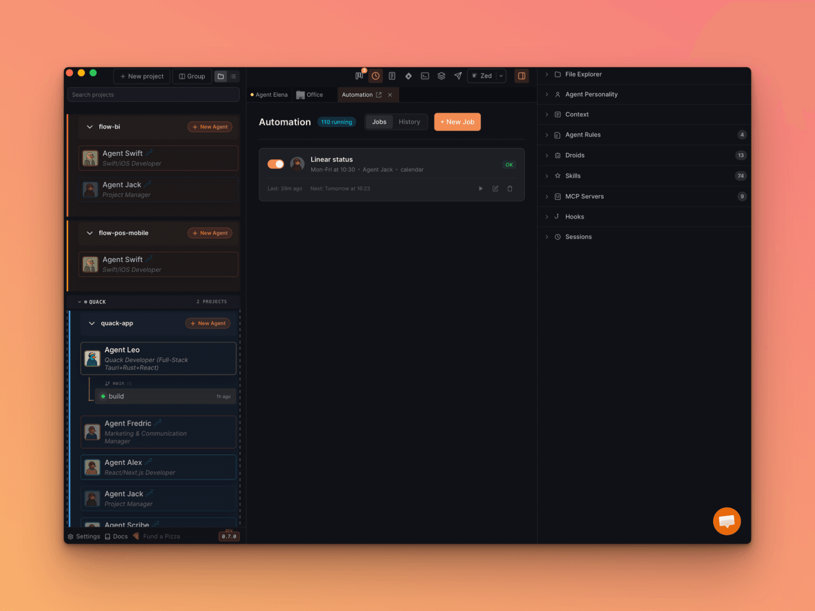This screenshot has height=611, width=815.
Task: Add New Agent to quack-app
Action: pyautogui.click(x=208, y=323)
